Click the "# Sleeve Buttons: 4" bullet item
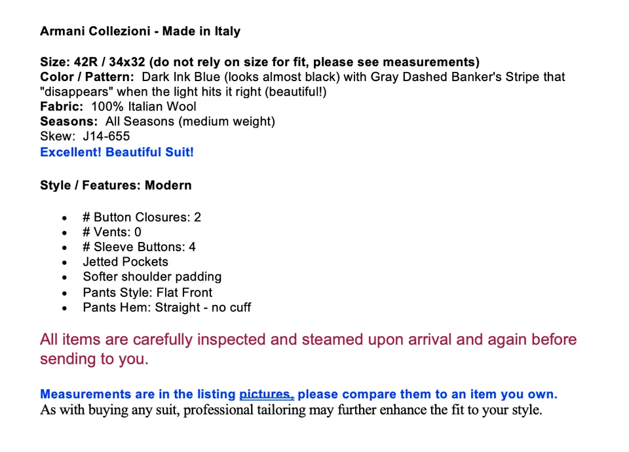 (139, 247)
